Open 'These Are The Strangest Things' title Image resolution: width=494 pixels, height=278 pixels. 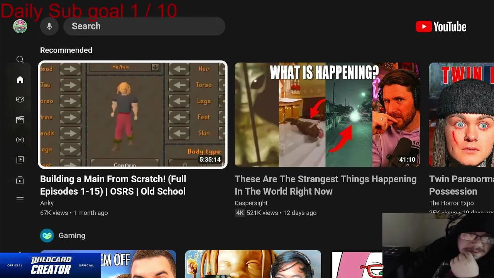pos(326,185)
